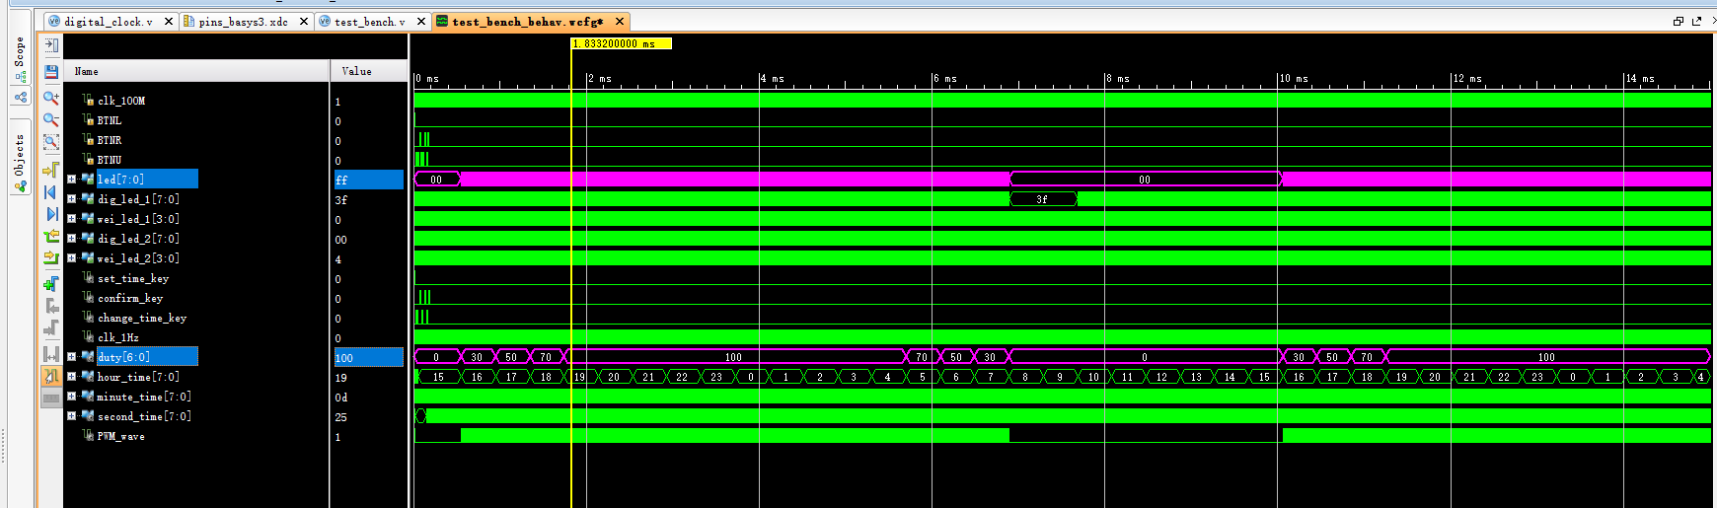Jump to last time in waveform

click(51, 214)
